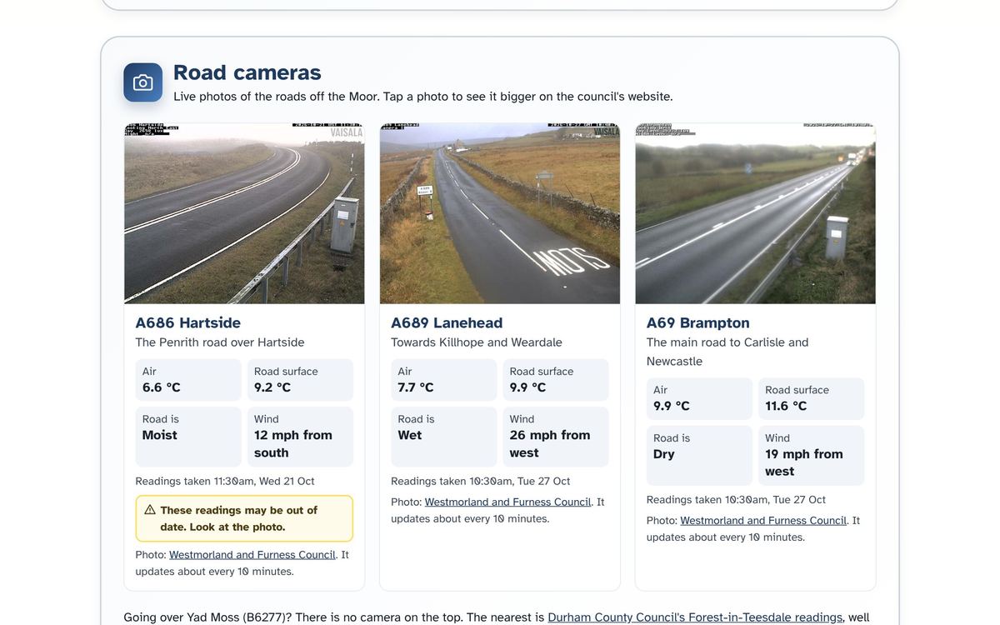
Task: Open the A69 Brampton camera photo
Action: point(755,213)
